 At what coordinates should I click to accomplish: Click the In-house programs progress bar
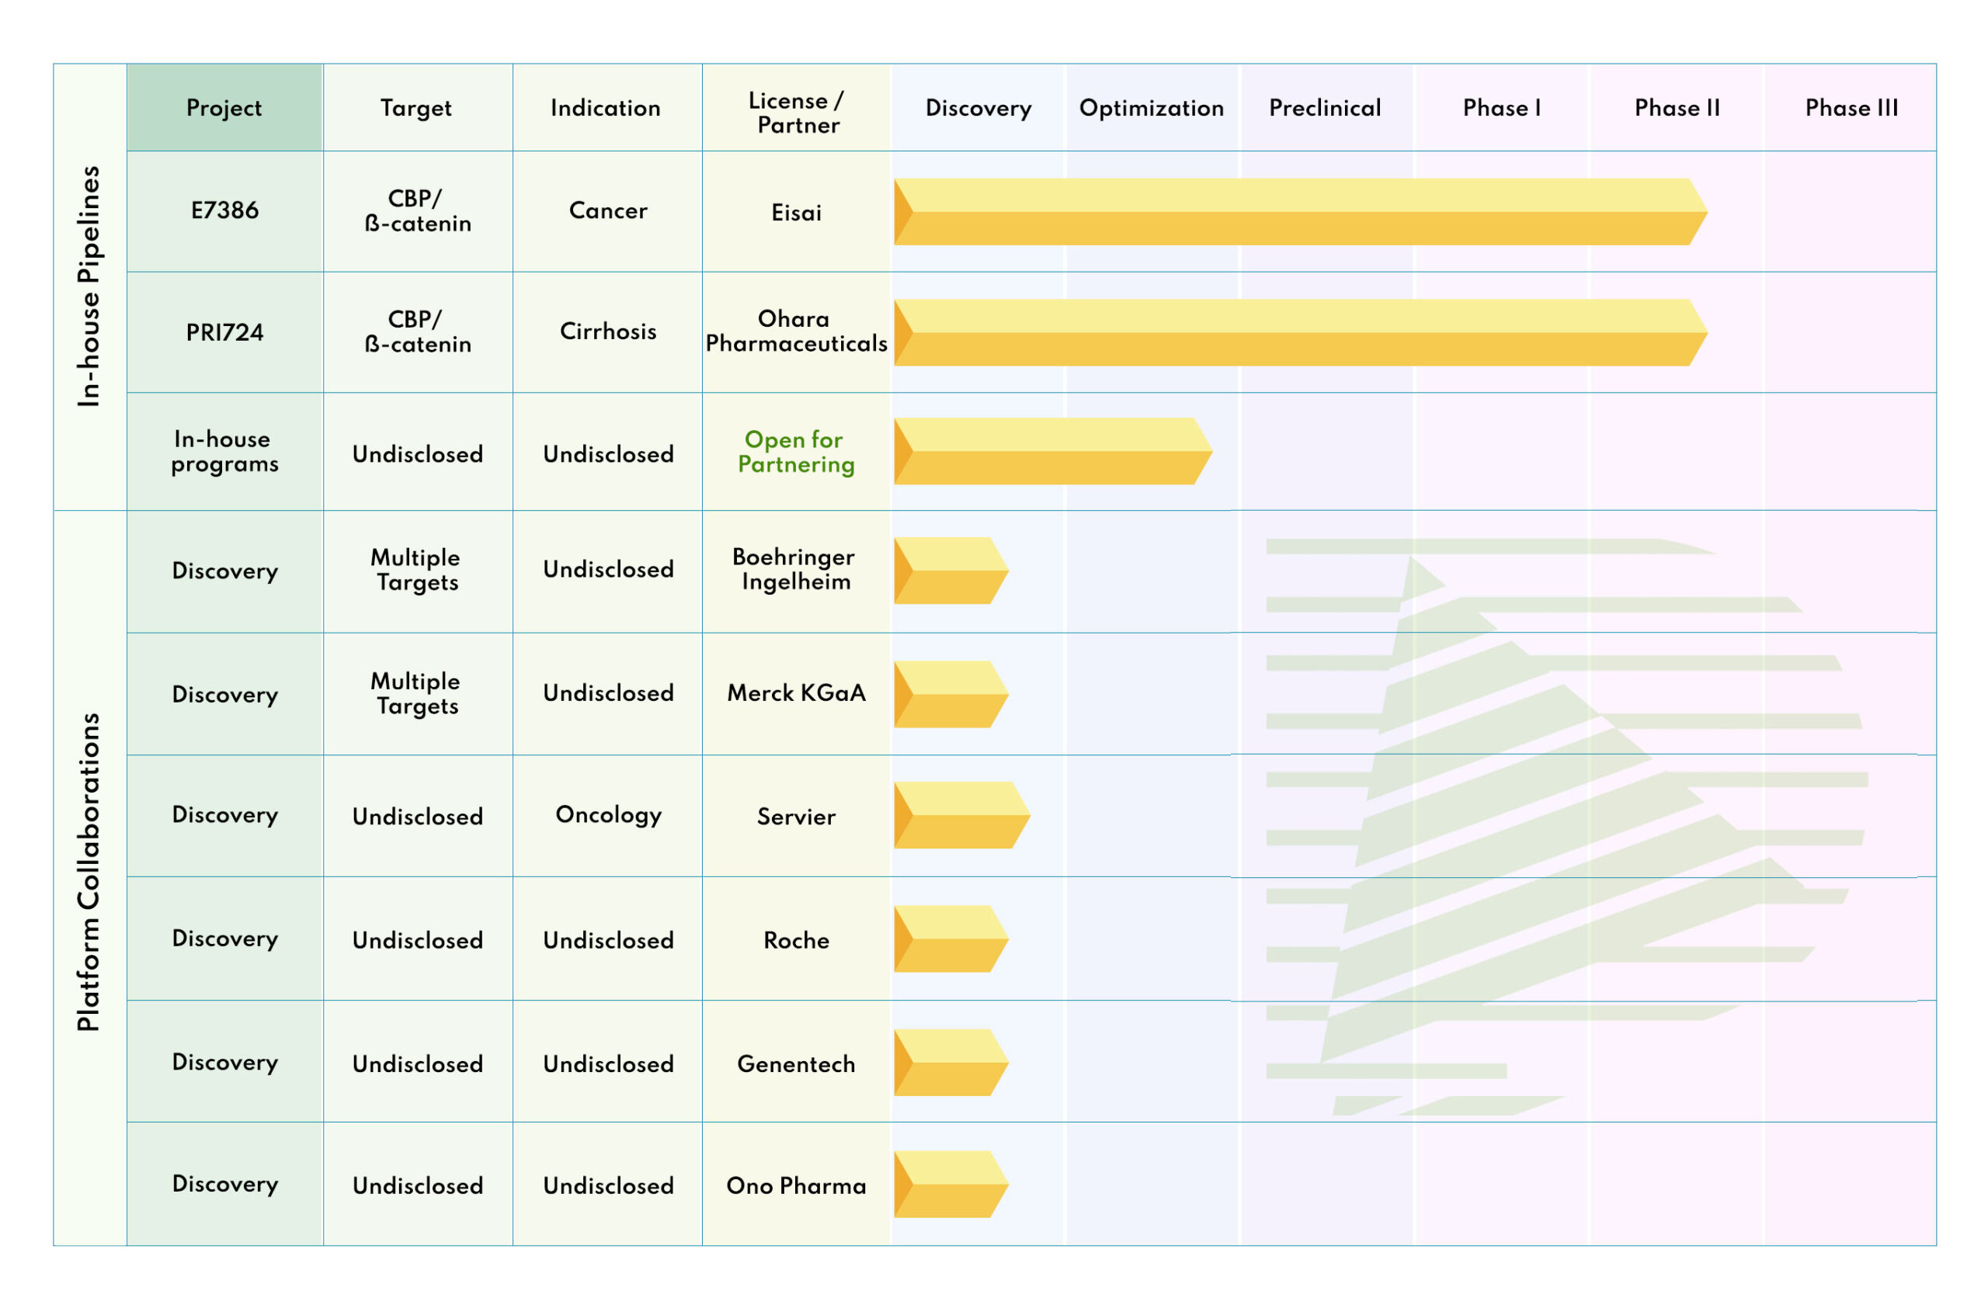(1054, 451)
